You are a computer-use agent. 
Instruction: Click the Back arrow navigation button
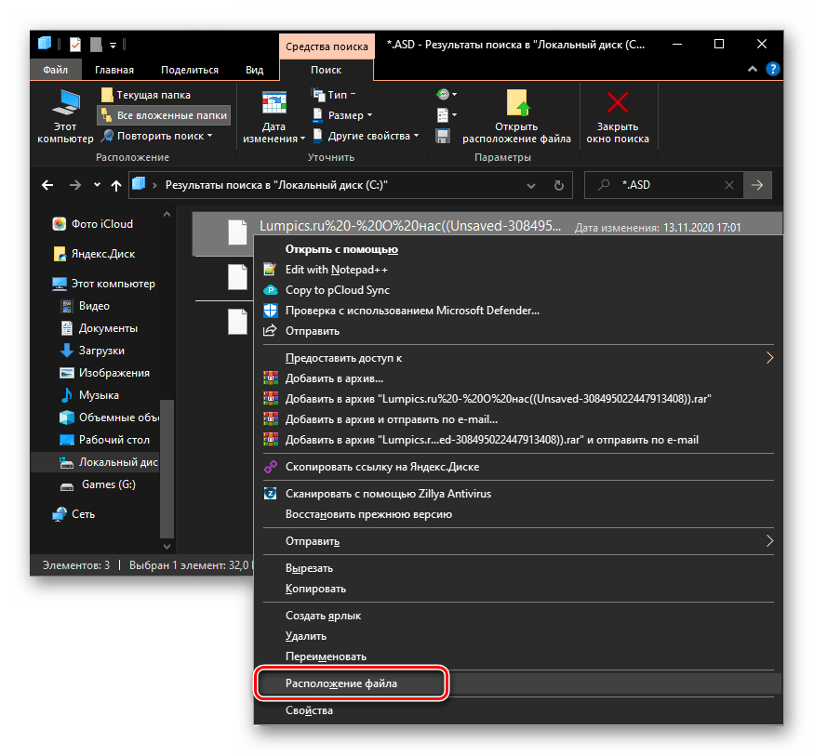tap(47, 185)
